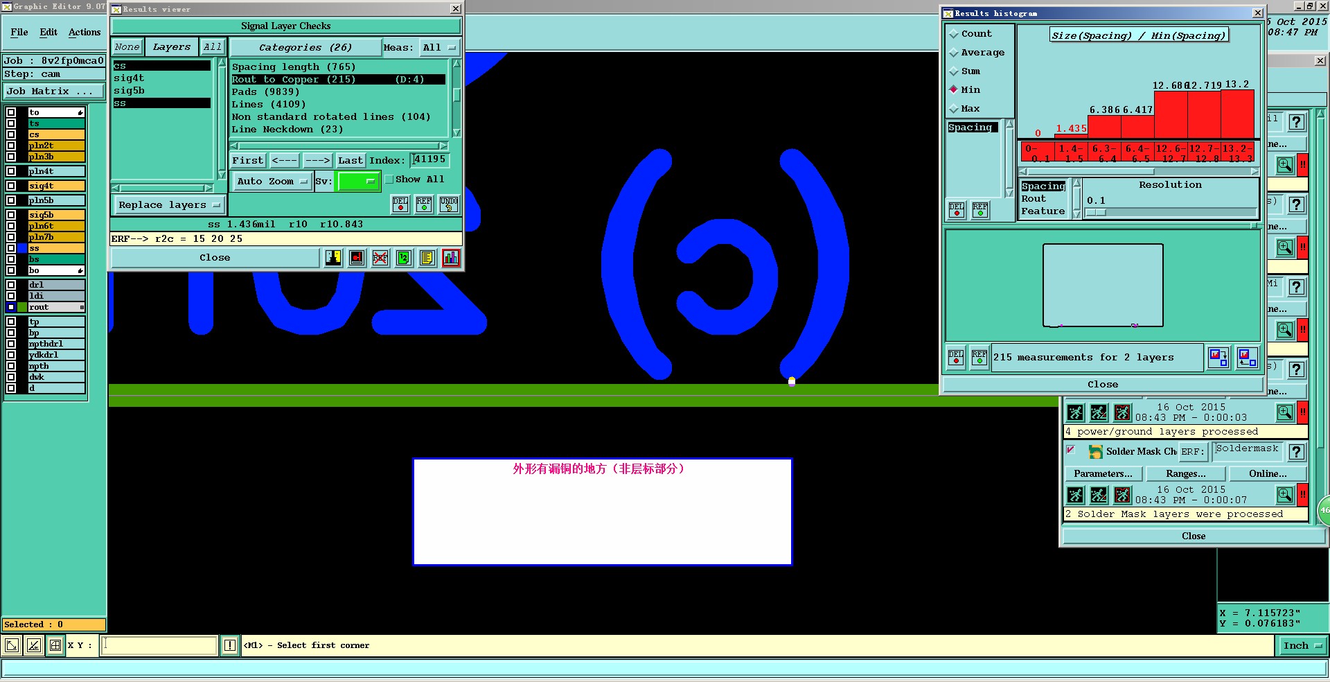
Task: Click first run icon above power/ground layers processed
Action: tap(1075, 413)
